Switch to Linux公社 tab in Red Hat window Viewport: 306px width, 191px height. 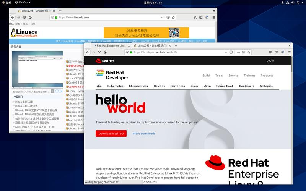[x=152, y=45]
